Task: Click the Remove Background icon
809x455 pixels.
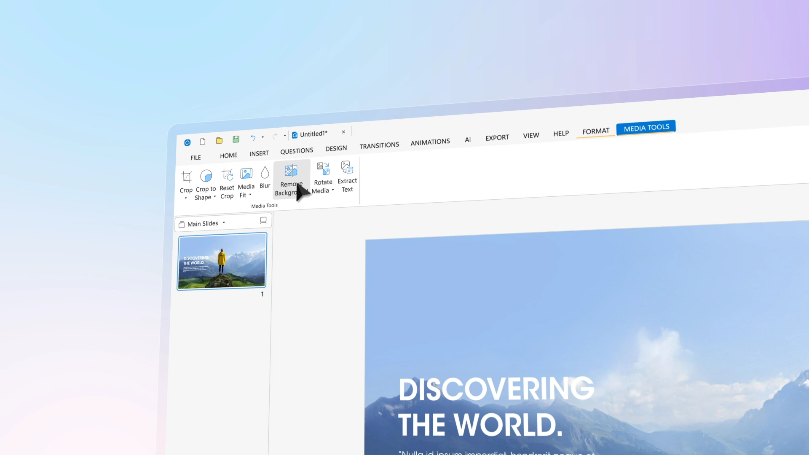Action: coord(291,171)
